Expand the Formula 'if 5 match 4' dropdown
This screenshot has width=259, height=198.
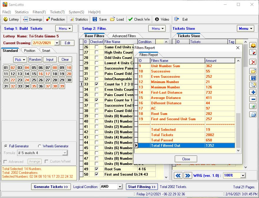pyautogui.click(x=65, y=153)
